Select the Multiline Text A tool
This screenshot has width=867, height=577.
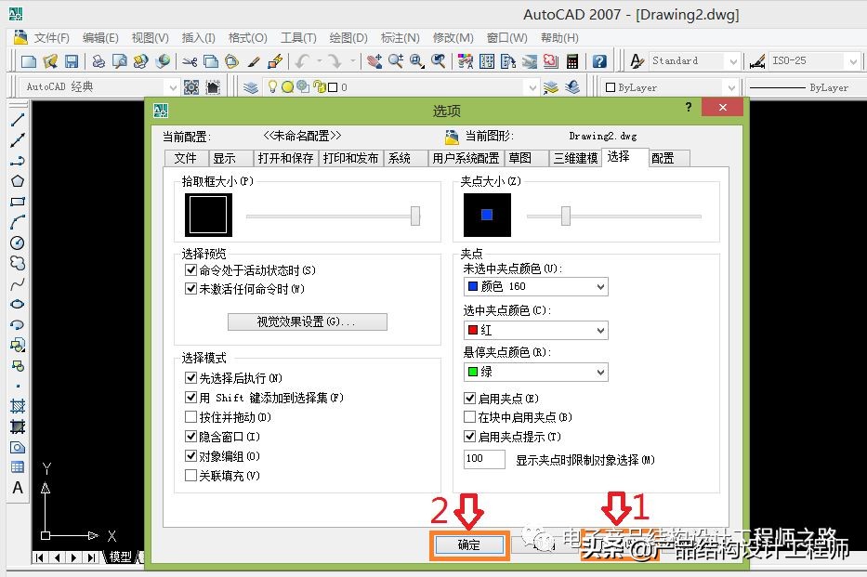pos(18,488)
